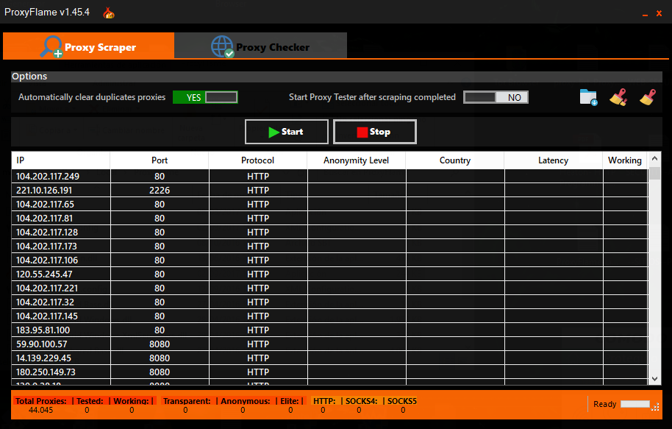Click port 8080 in 59.90.100.57 row

pyautogui.click(x=160, y=344)
